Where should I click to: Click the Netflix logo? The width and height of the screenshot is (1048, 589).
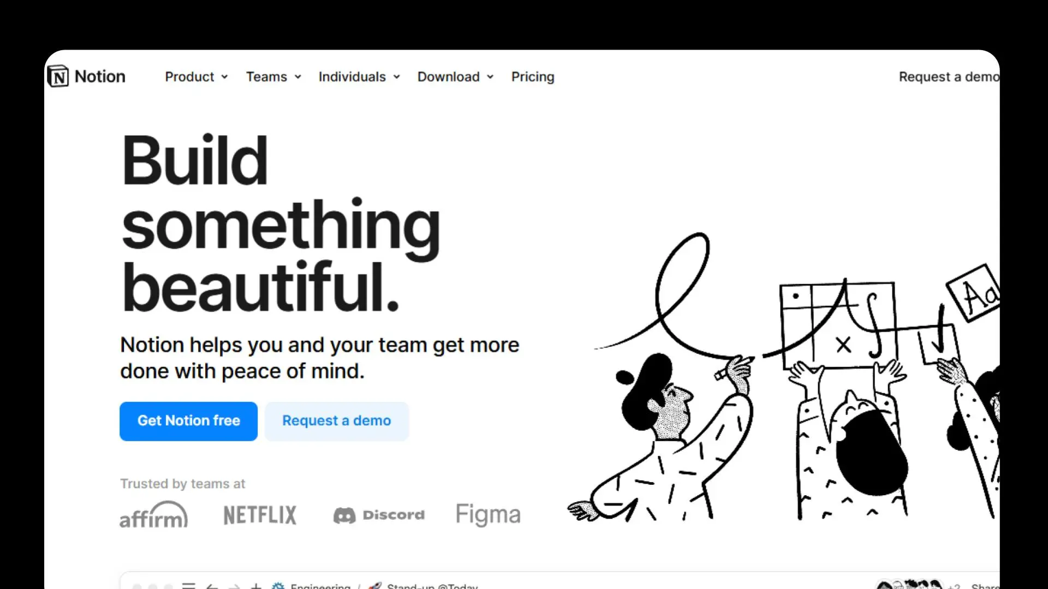260,515
